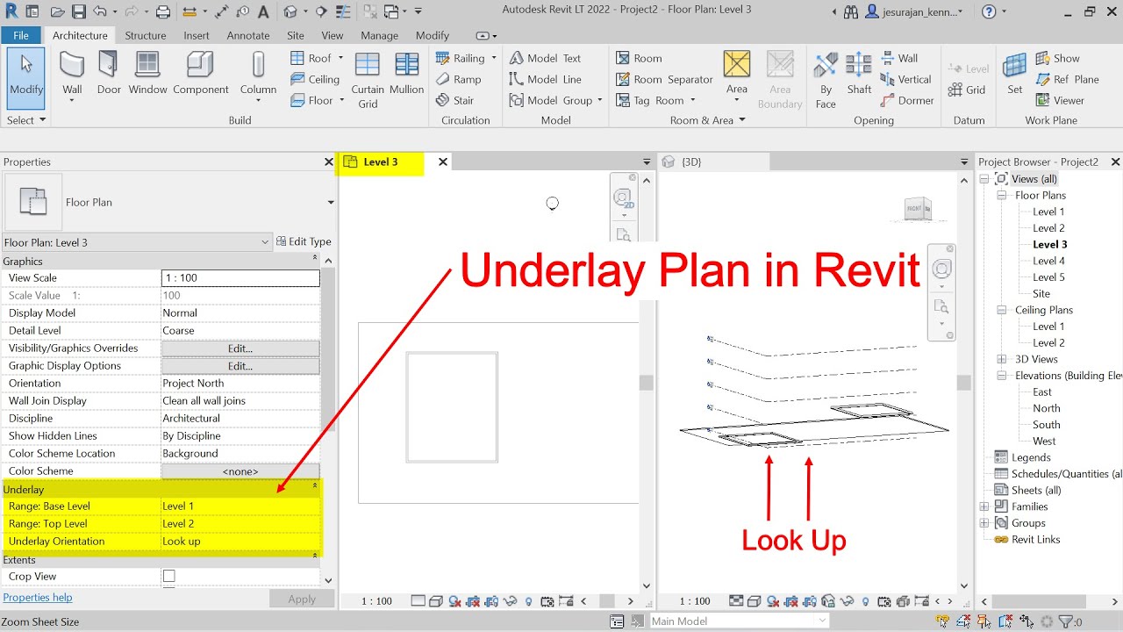Collapse the Floor Plans tree node

tap(1001, 195)
